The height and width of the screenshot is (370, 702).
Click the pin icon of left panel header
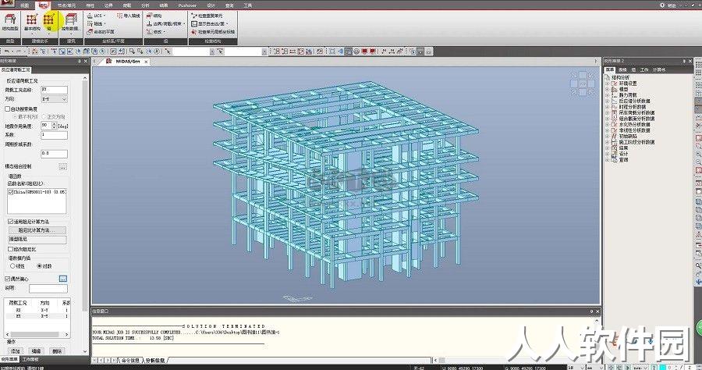[x=80, y=61]
